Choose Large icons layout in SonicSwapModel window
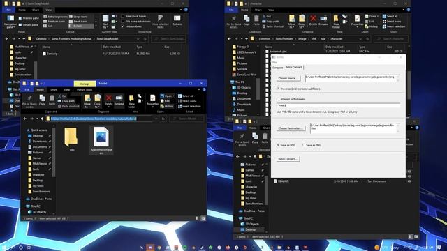The image size is (447, 251). coord(78,17)
